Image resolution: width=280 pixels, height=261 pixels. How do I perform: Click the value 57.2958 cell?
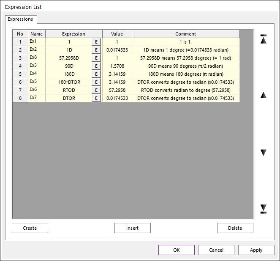click(117, 91)
